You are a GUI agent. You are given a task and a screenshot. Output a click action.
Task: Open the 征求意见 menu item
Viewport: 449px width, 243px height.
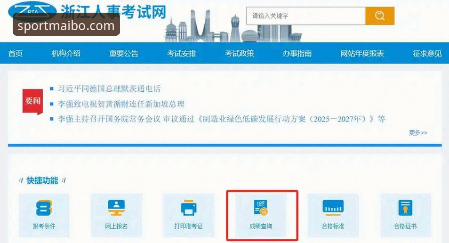click(x=427, y=53)
